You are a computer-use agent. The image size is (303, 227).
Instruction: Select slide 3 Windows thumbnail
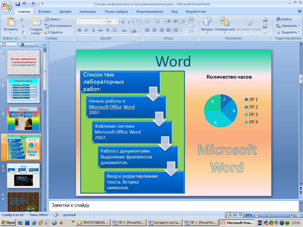click(23, 119)
